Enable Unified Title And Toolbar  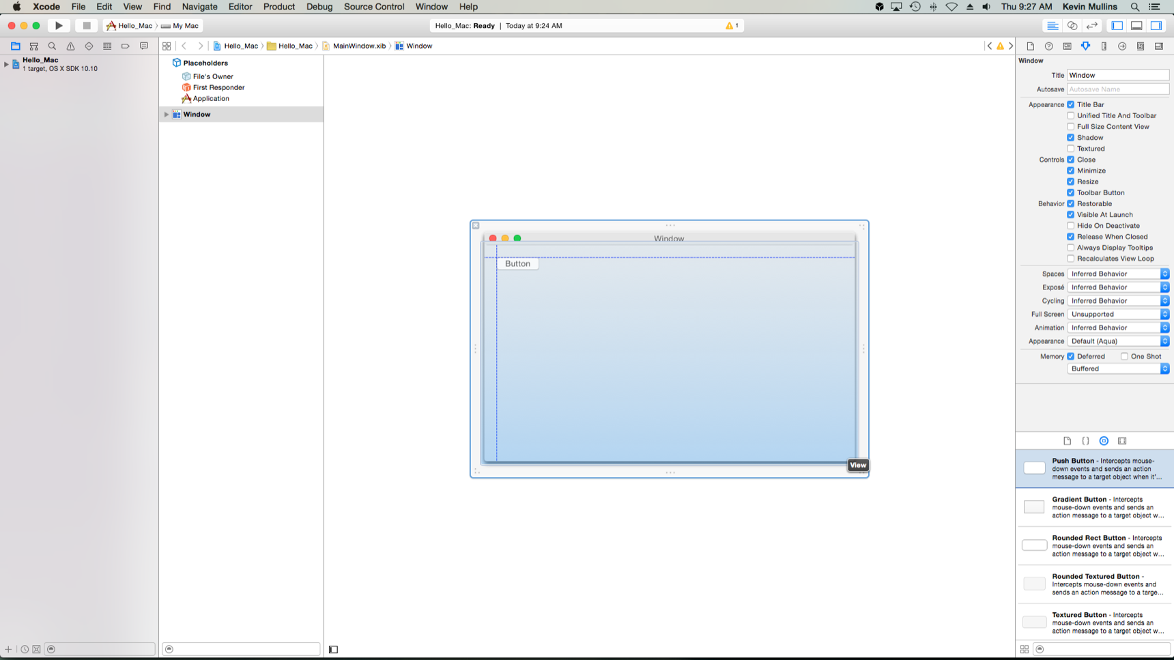[x=1071, y=115]
